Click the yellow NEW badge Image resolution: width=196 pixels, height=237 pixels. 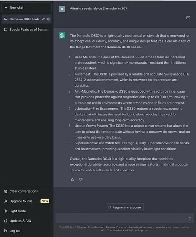(45, 201)
